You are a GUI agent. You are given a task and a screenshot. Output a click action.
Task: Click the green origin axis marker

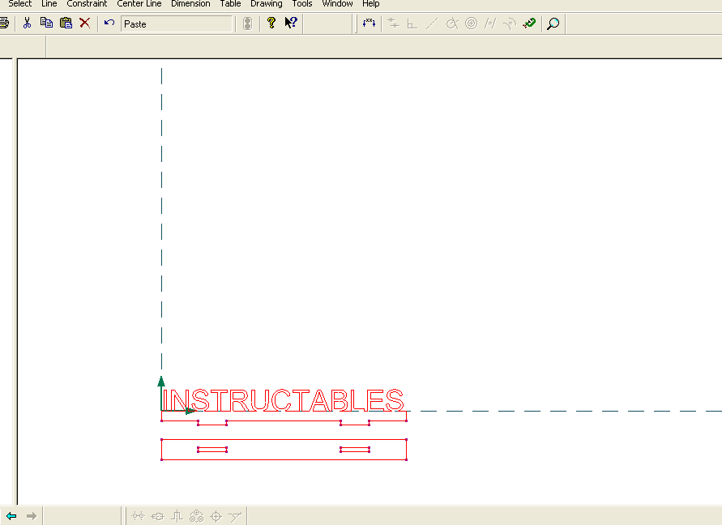[176, 395]
